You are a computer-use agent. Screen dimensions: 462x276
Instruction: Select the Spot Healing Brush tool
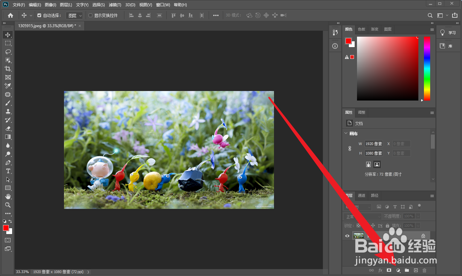(x=8, y=94)
